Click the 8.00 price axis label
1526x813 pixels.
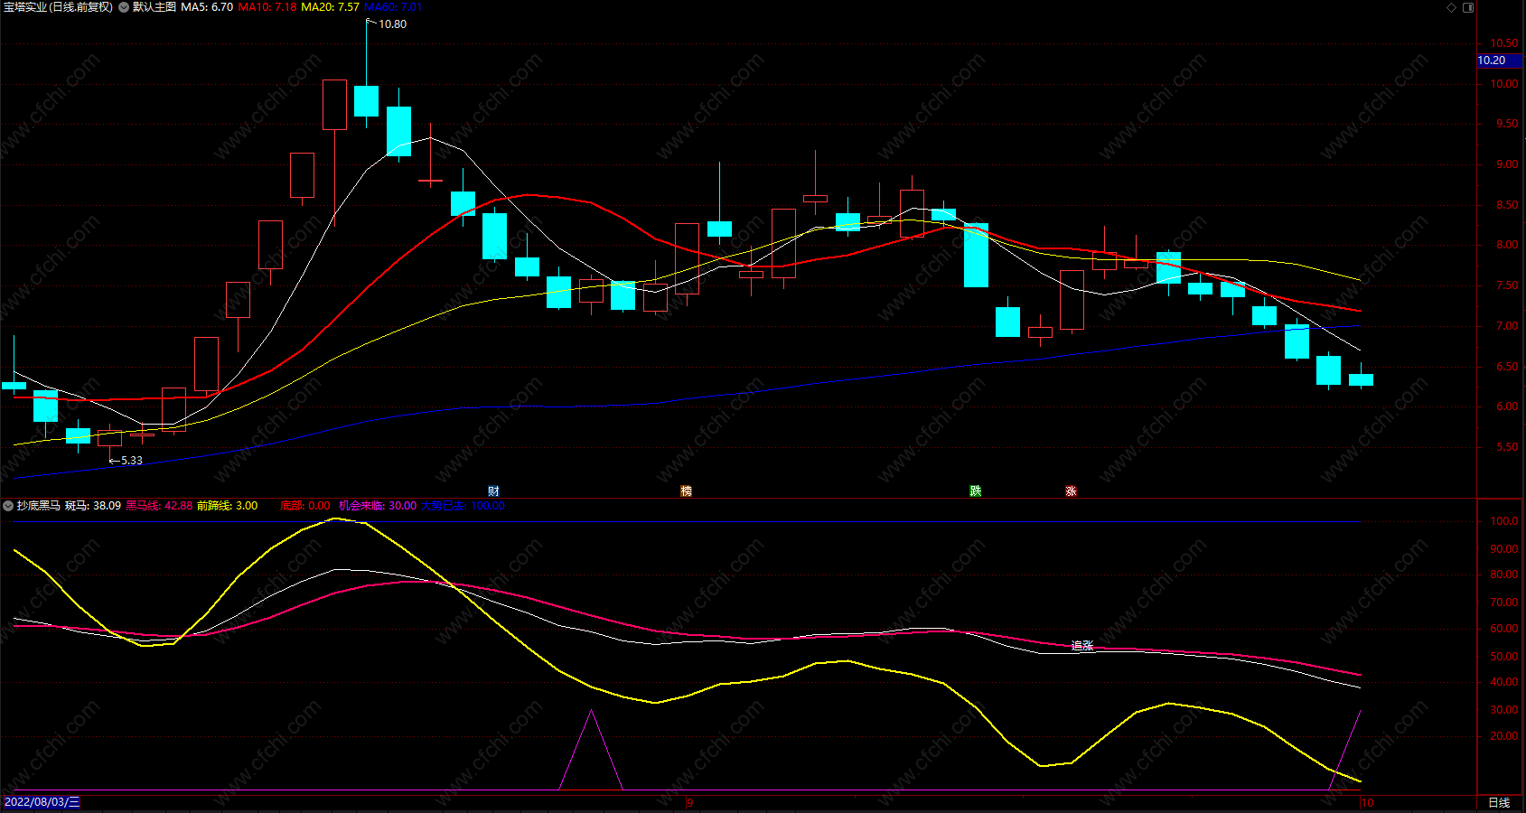(1507, 245)
